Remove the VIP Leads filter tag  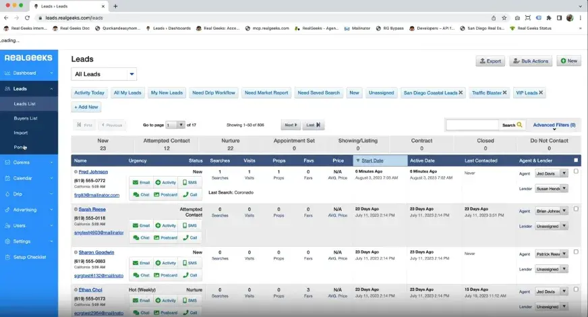(x=541, y=92)
